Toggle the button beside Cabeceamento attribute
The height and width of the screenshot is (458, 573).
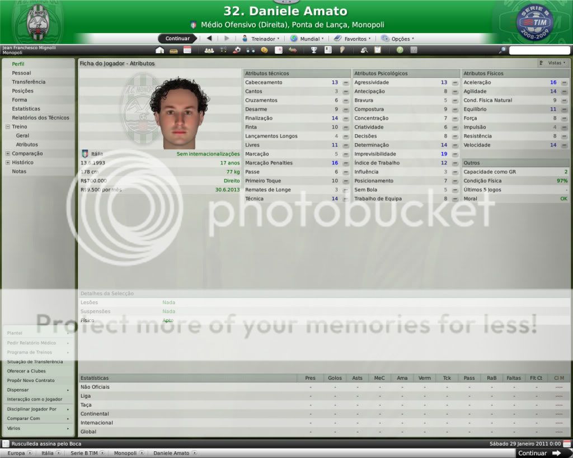tap(345, 83)
